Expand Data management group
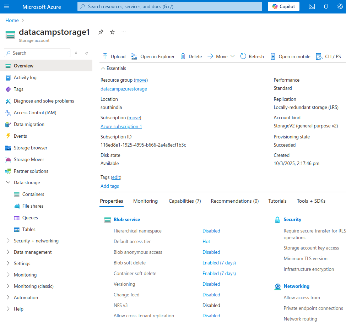Image resolution: width=346 pixels, height=323 pixels. click(x=8, y=252)
